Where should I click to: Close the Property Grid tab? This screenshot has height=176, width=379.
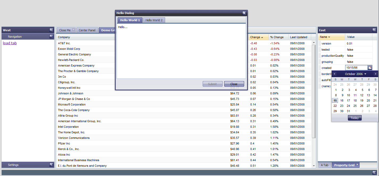(x=357, y=165)
